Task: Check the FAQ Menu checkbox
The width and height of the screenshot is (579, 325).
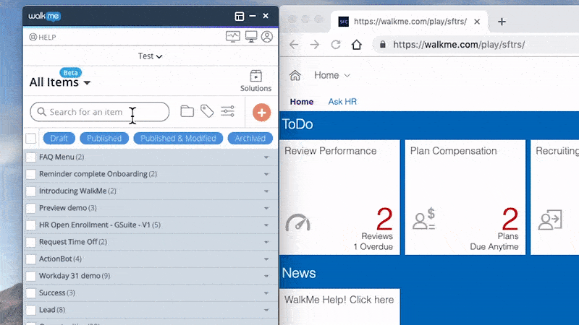Action: [x=31, y=157]
